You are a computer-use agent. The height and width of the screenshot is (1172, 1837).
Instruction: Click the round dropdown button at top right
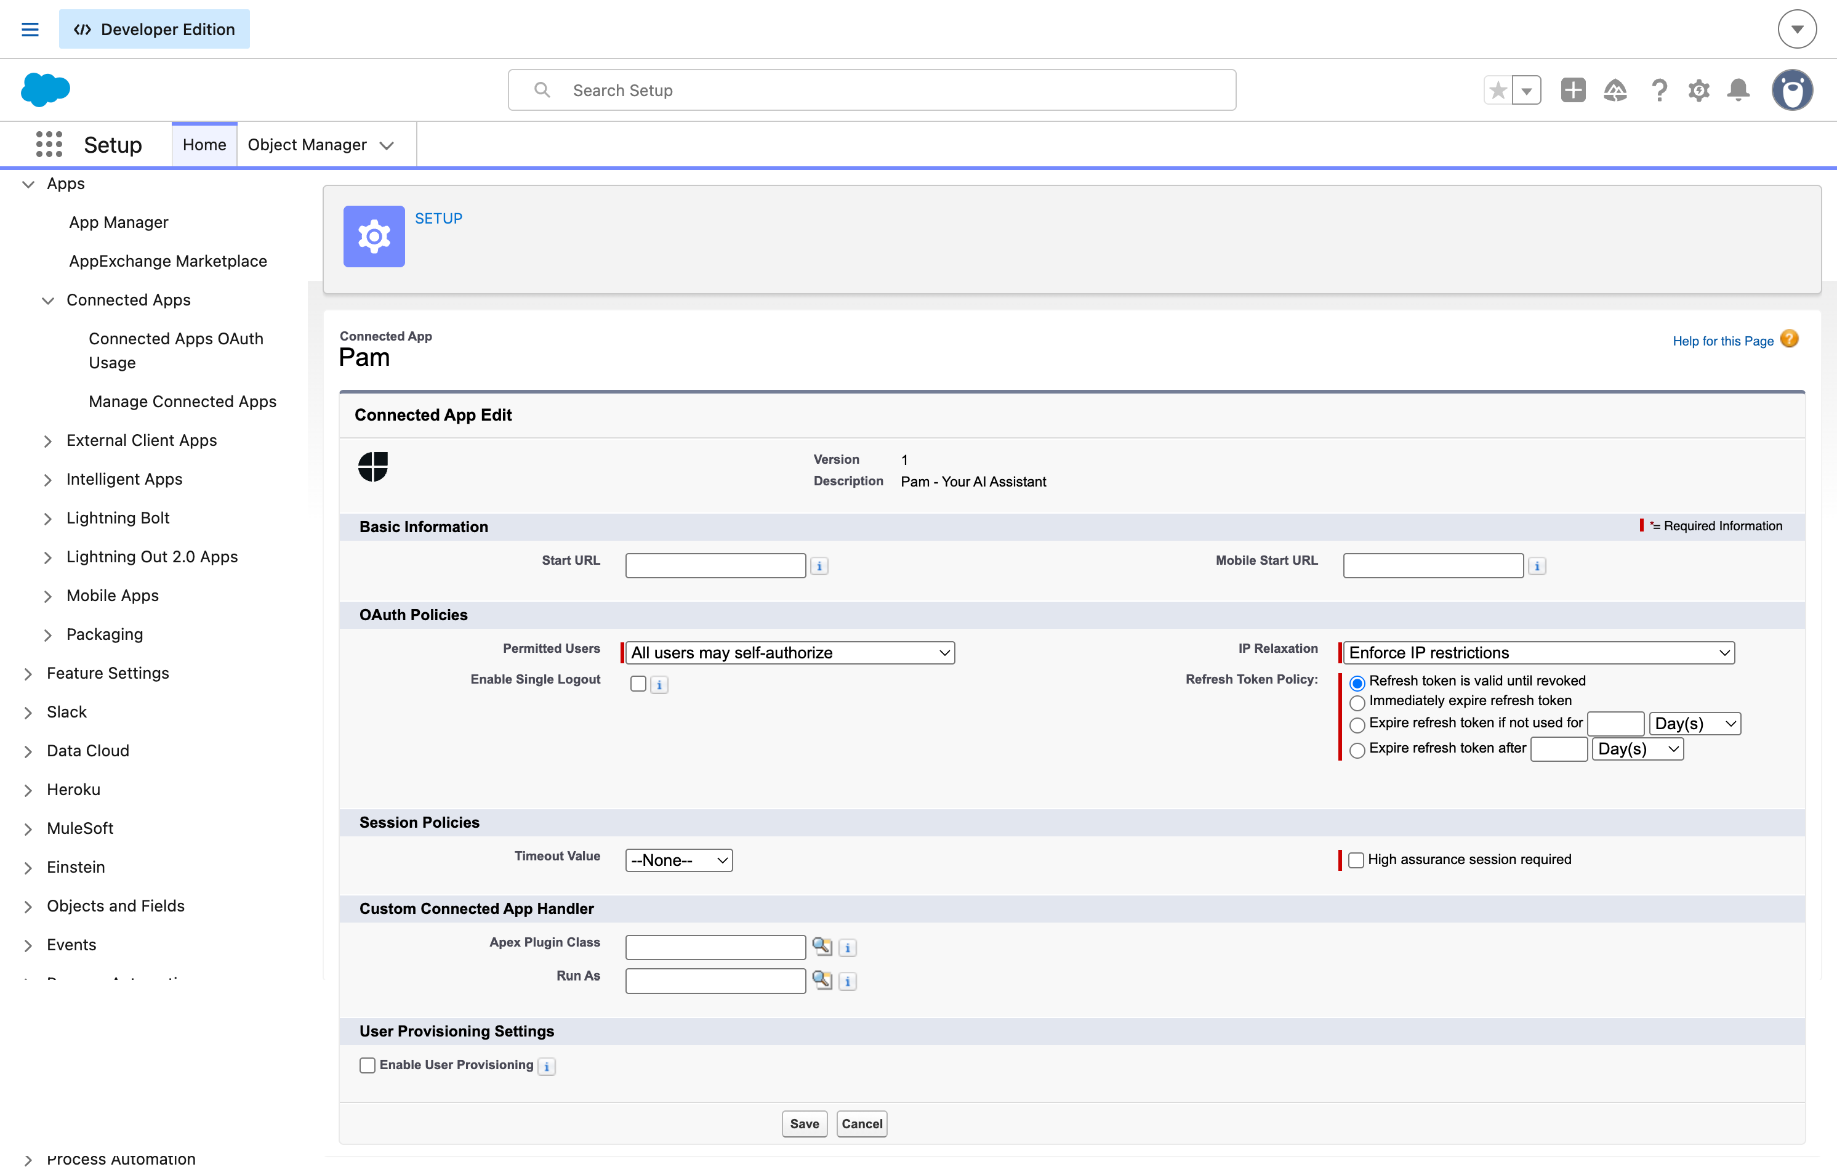(x=1798, y=29)
